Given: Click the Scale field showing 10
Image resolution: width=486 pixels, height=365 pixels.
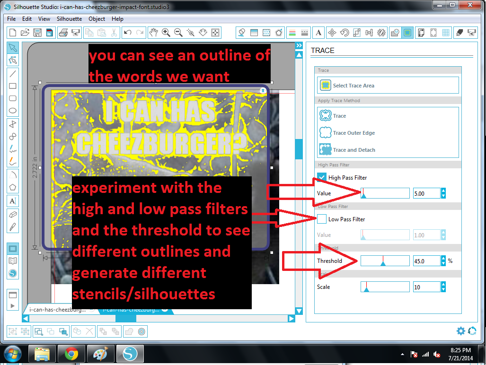Looking at the screenshot, I should point(426,287).
